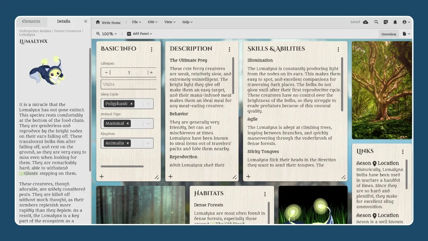Click the Lumalynx title in sidebar
428x241 pixels.
point(33,42)
